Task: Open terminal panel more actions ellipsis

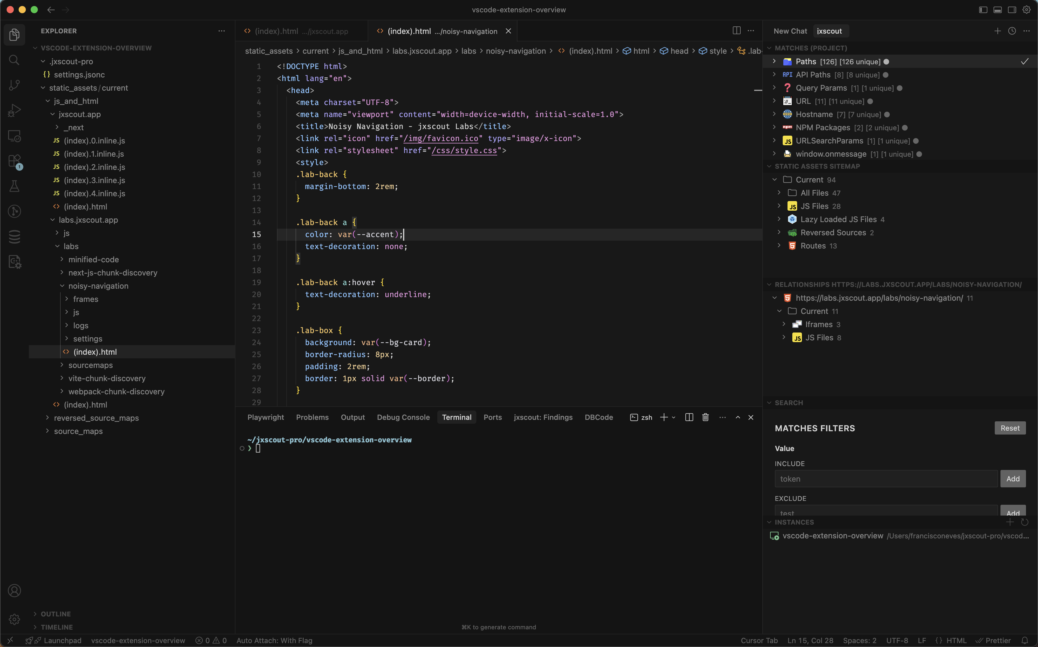Action: [723, 417]
